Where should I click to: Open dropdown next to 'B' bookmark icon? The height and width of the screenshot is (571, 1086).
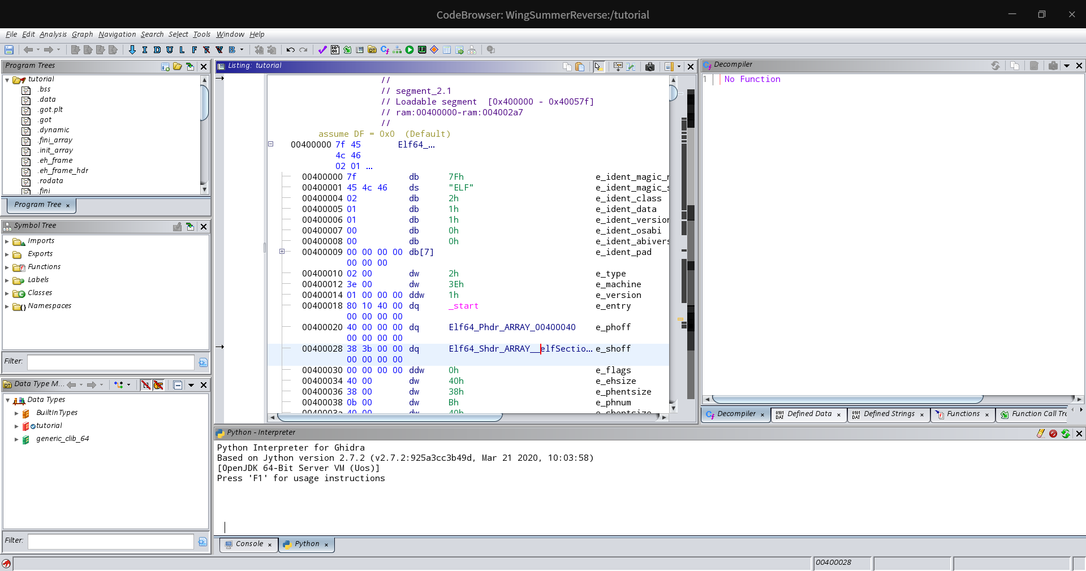click(242, 50)
